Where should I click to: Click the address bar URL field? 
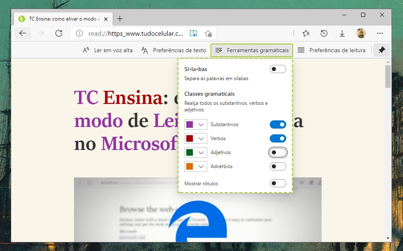pyautogui.click(x=136, y=33)
